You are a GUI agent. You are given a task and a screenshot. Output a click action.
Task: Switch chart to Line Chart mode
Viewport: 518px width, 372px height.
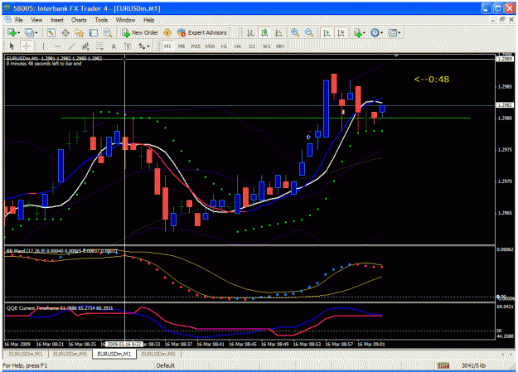(278, 32)
